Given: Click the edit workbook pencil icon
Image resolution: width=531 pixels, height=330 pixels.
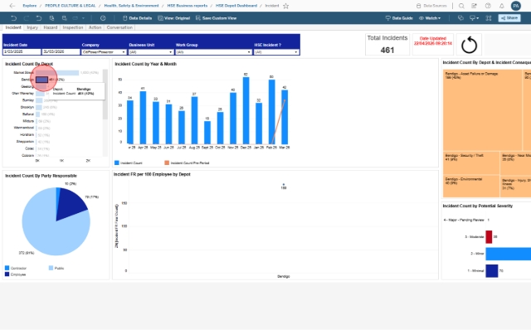Looking at the screenshot, I should 474,6.
